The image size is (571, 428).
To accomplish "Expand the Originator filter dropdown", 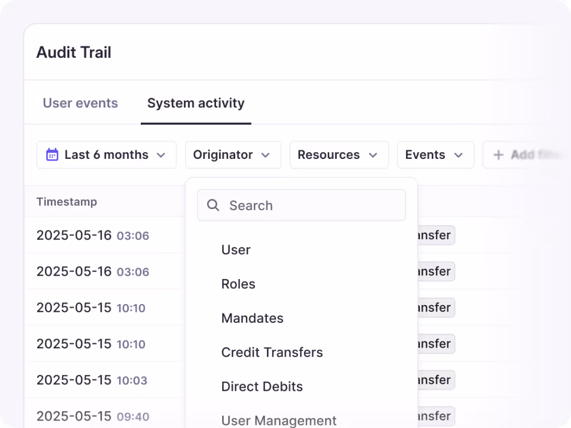I will click(x=233, y=155).
